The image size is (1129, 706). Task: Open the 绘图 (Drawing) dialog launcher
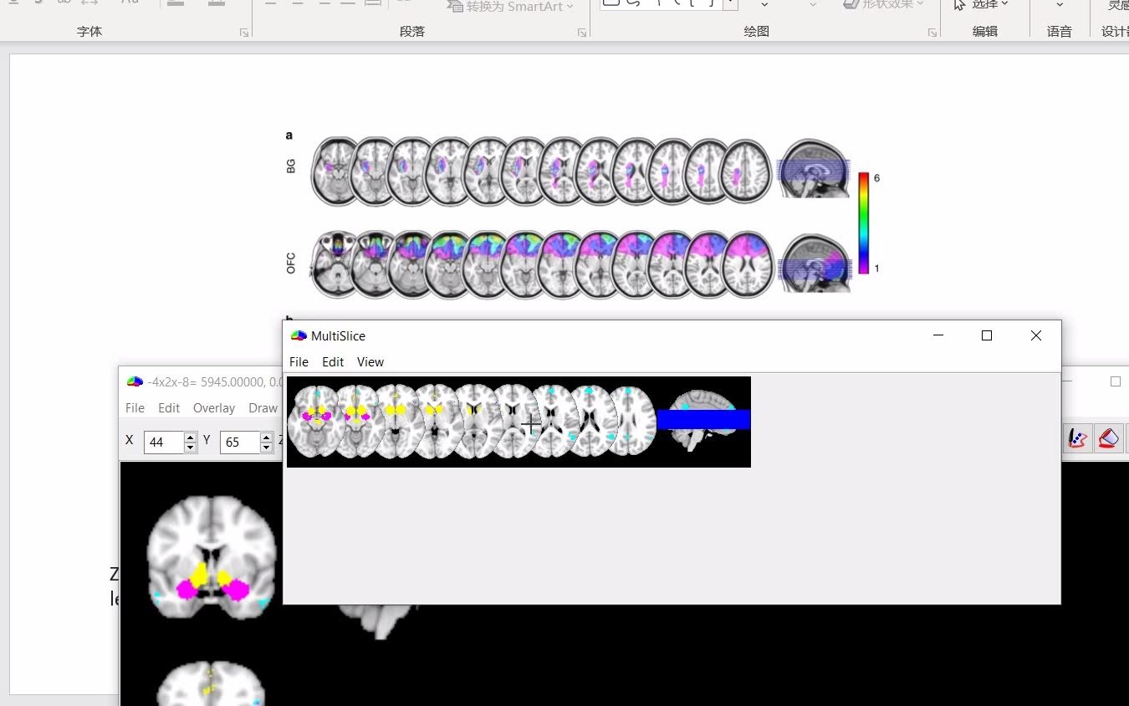click(x=932, y=33)
